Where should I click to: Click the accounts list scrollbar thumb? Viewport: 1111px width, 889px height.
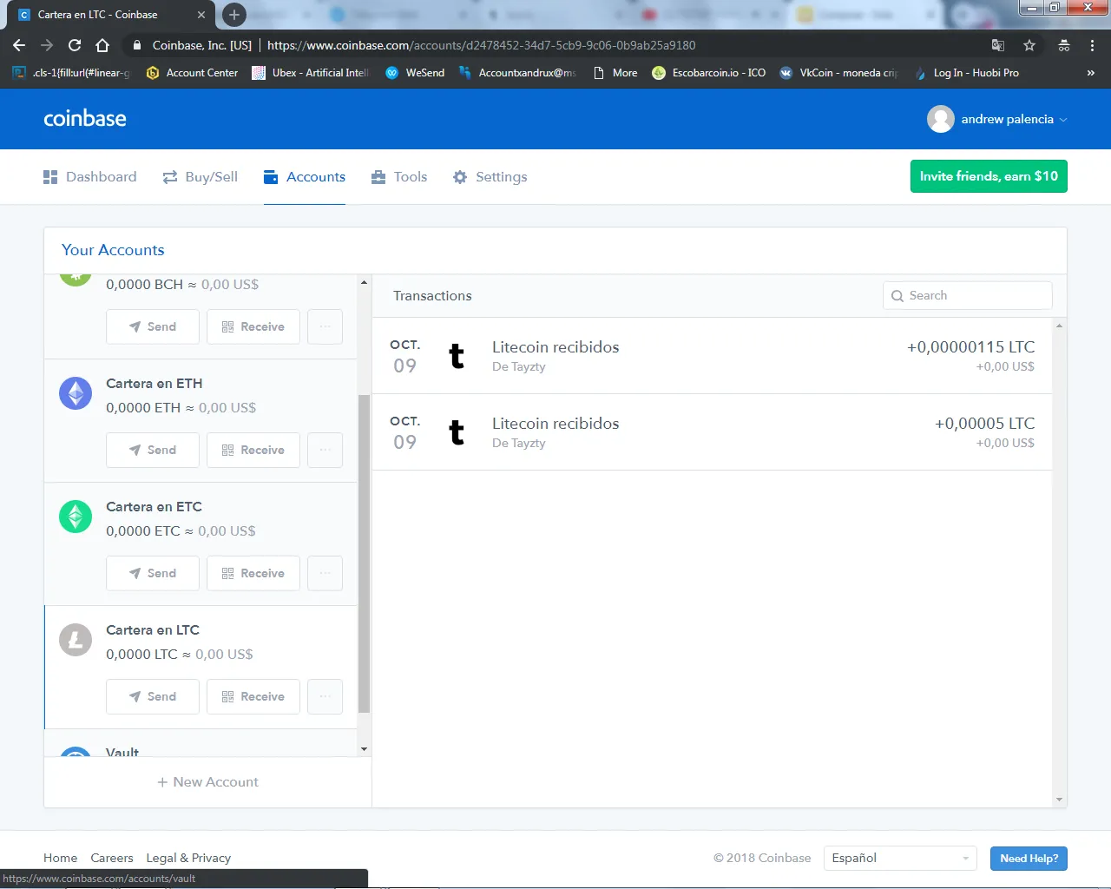click(x=364, y=553)
